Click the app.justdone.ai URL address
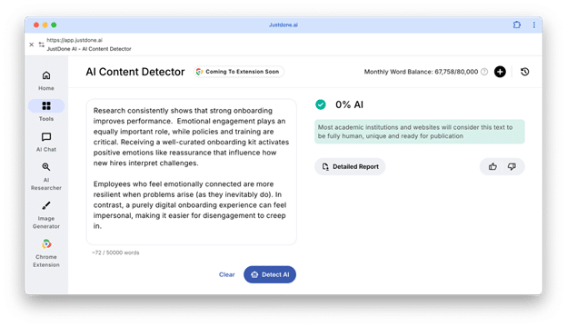This screenshot has height=327, width=567. tap(75, 40)
